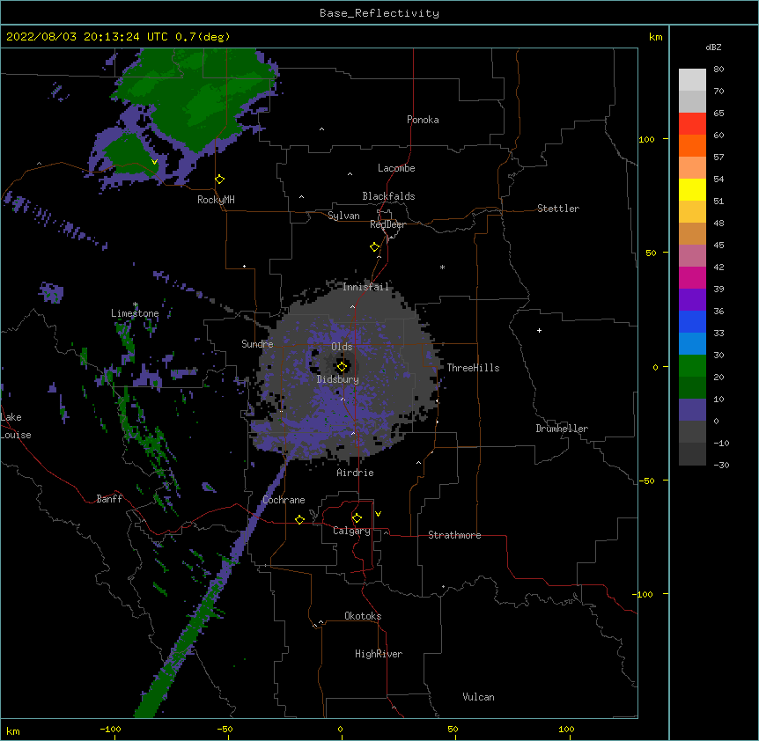The image size is (759, 741).
Task: Click the HighRiver town label
Action: pos(379,654)
